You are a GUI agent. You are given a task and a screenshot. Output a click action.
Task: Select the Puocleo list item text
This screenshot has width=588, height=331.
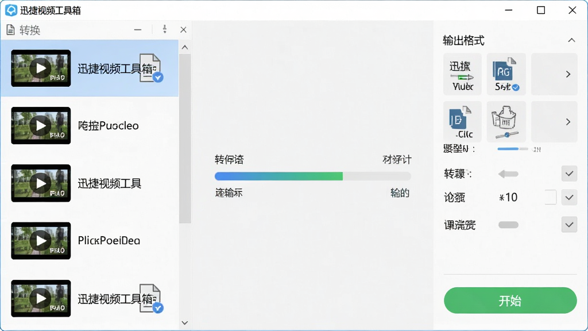[x=109, y=125]
